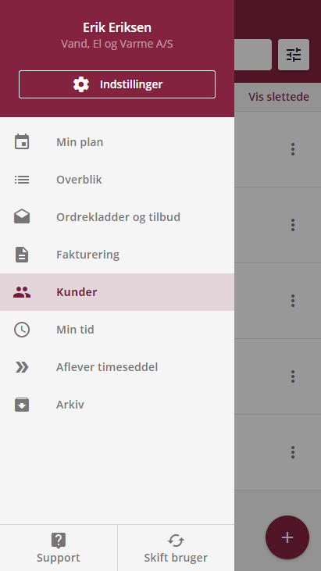
Task: Open the Min tid menu entry
Action: [x=117, y=330]
